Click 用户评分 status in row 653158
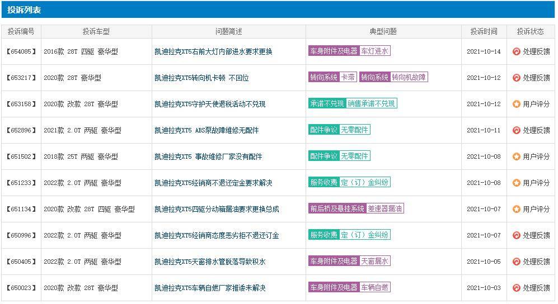This screenshot has height=304, width=558. [536, 104]
